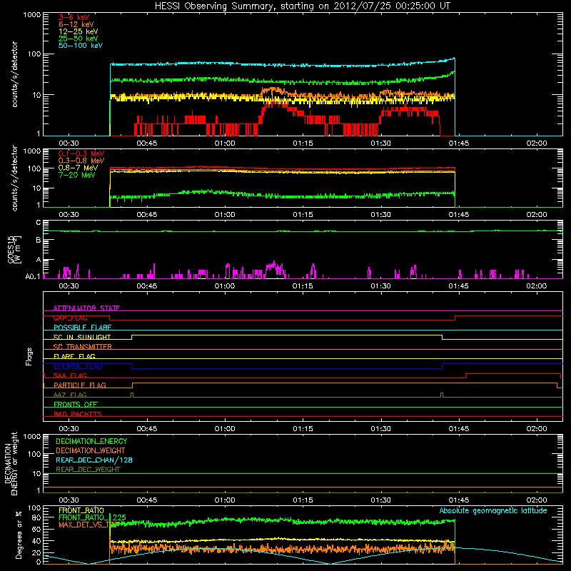Click the 01:45 time tick under the MeV panel
Screen dimensions: 571x571
459,215
